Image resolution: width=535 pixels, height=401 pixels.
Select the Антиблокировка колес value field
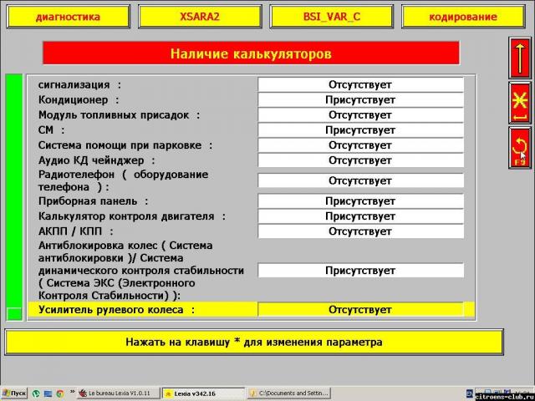[360, 271]
